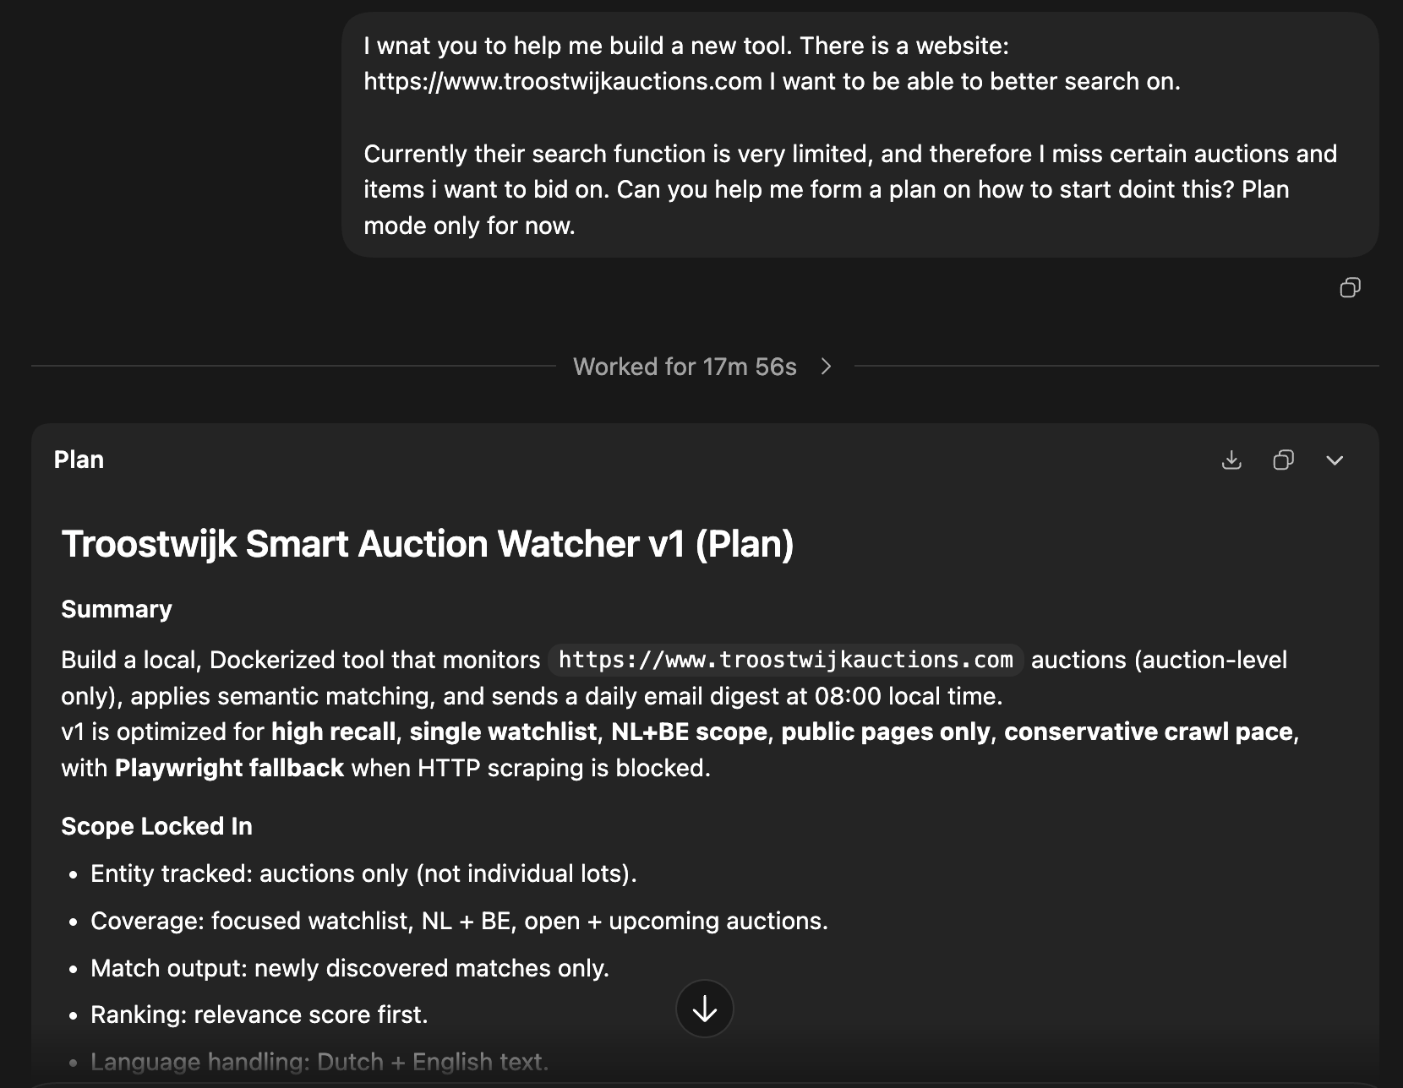Collapse the Plan panel

pyautogui.click(x=1335, y=460)
